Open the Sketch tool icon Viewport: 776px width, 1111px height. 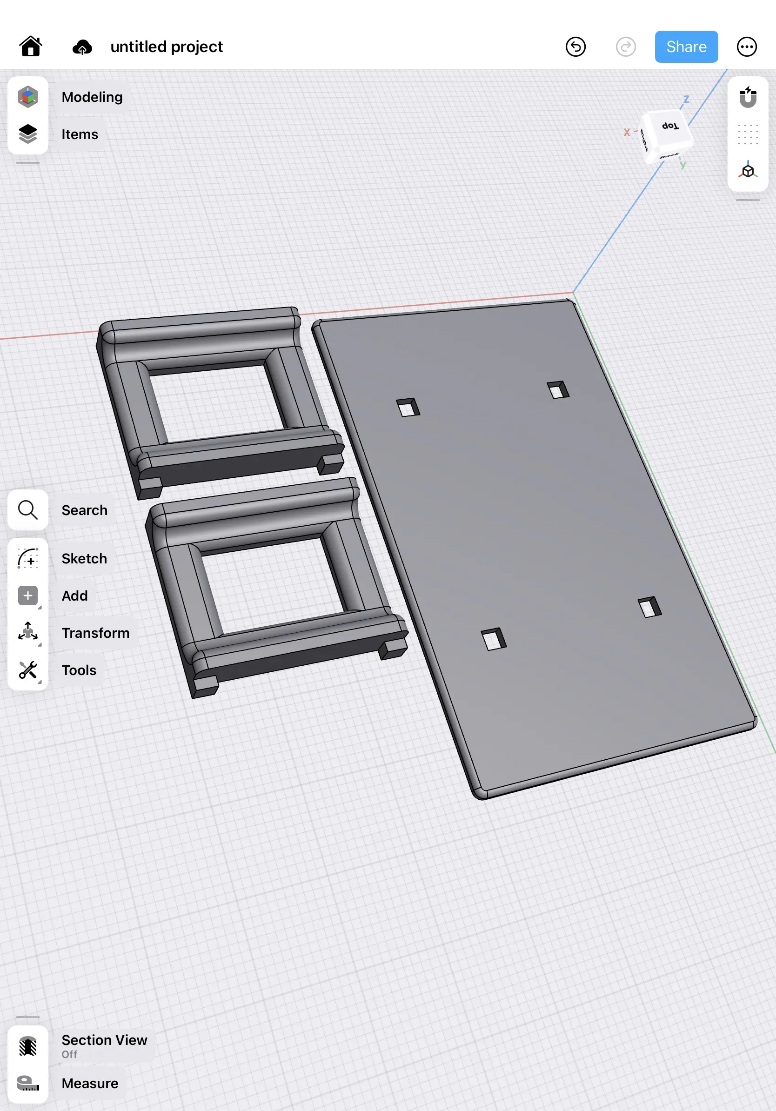27,558
